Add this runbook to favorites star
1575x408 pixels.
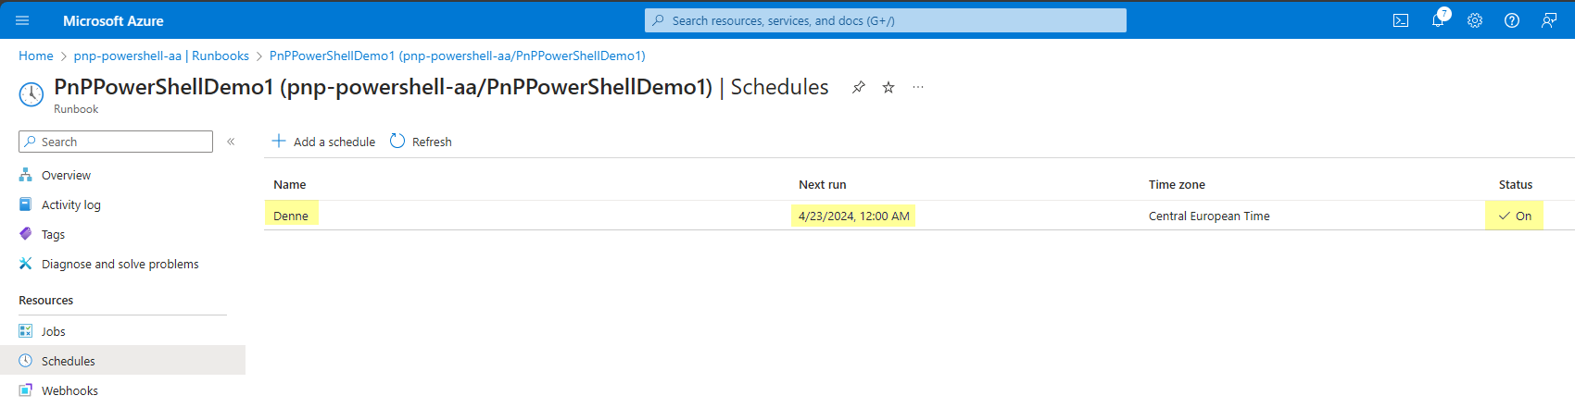click(x=888, y=87)
